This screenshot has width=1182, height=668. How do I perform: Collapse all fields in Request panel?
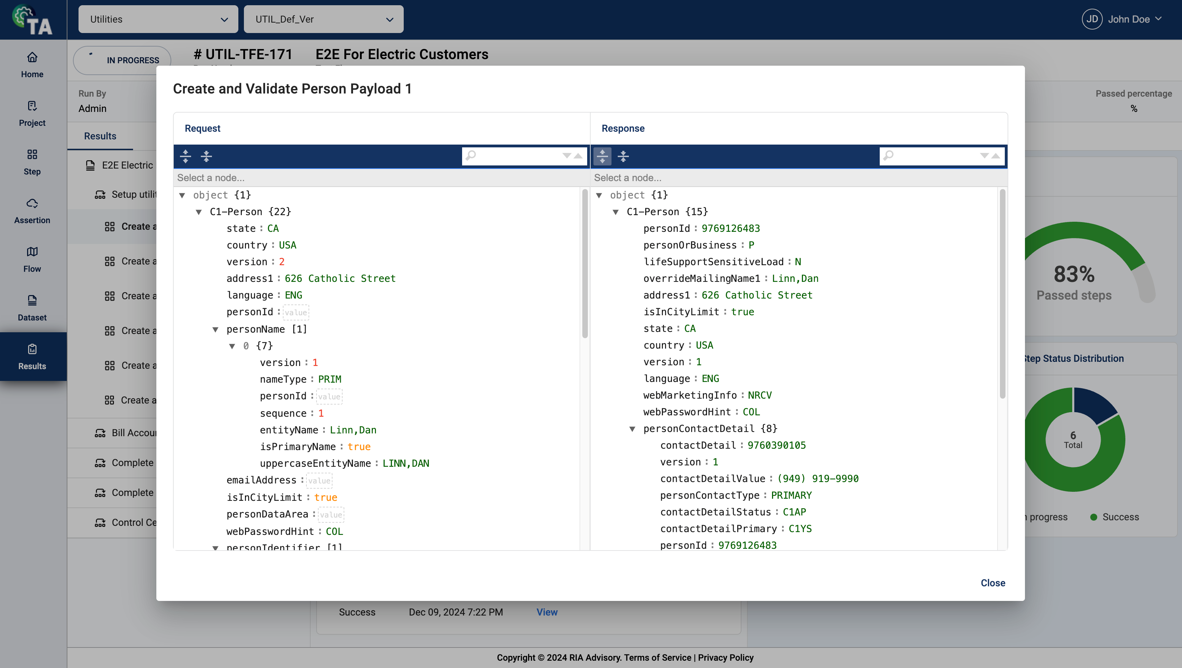pos(206,156)
